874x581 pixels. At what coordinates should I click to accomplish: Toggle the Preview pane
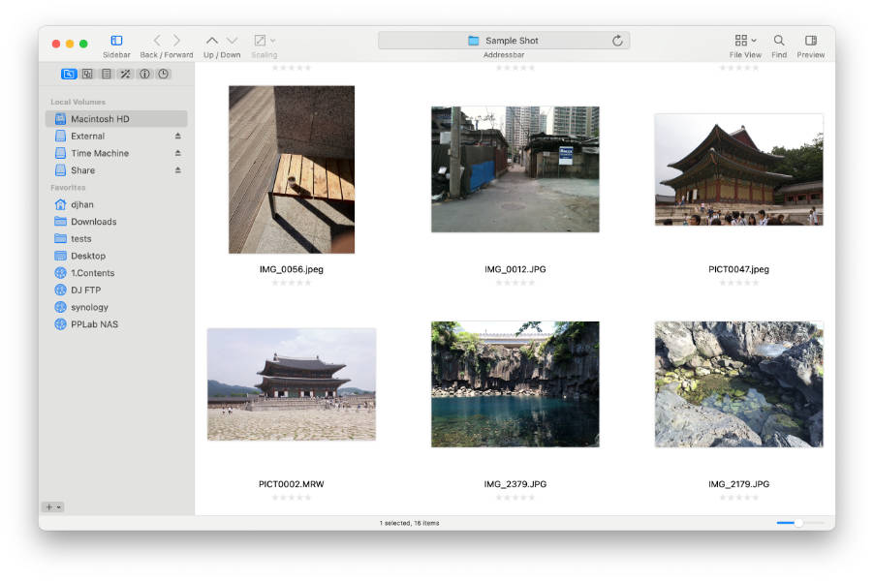point(810,41)
